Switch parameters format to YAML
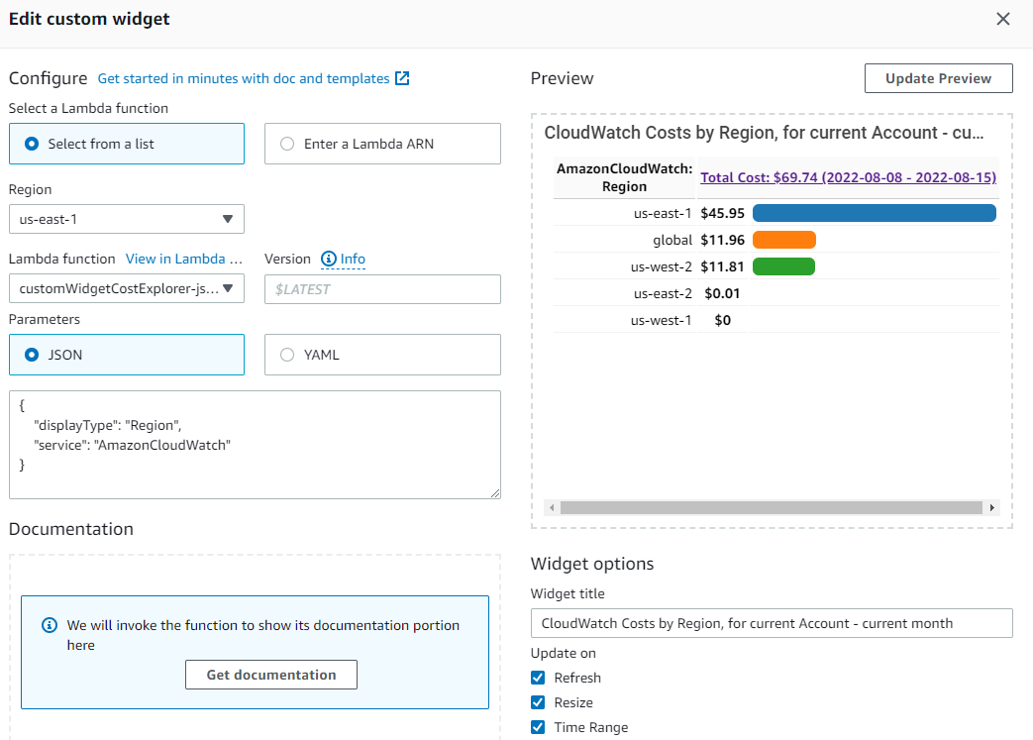This screenshot has height=740, width=1033. tap(287, 355)
